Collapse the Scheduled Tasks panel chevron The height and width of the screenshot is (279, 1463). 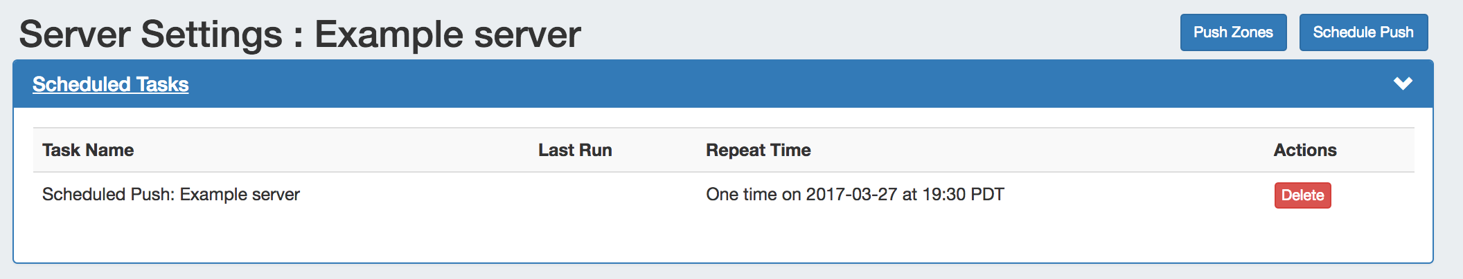tap(1403, 84)
